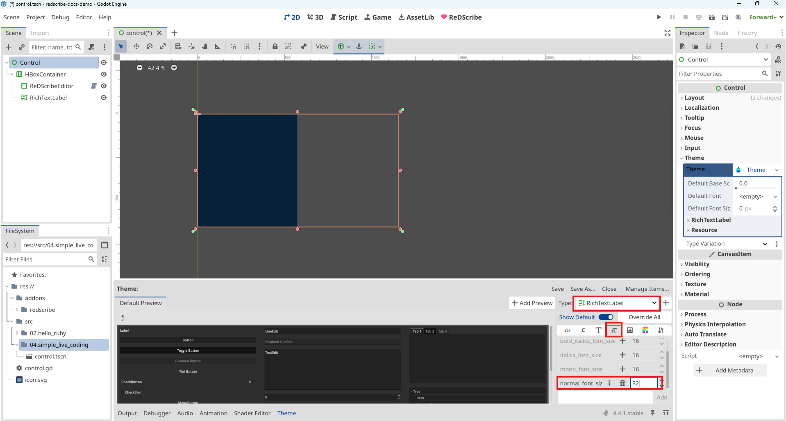Hide the RichTextLabel node visibility eye
Image resolution: width=786 pixels, height=421 pixels.
point(104,97)
